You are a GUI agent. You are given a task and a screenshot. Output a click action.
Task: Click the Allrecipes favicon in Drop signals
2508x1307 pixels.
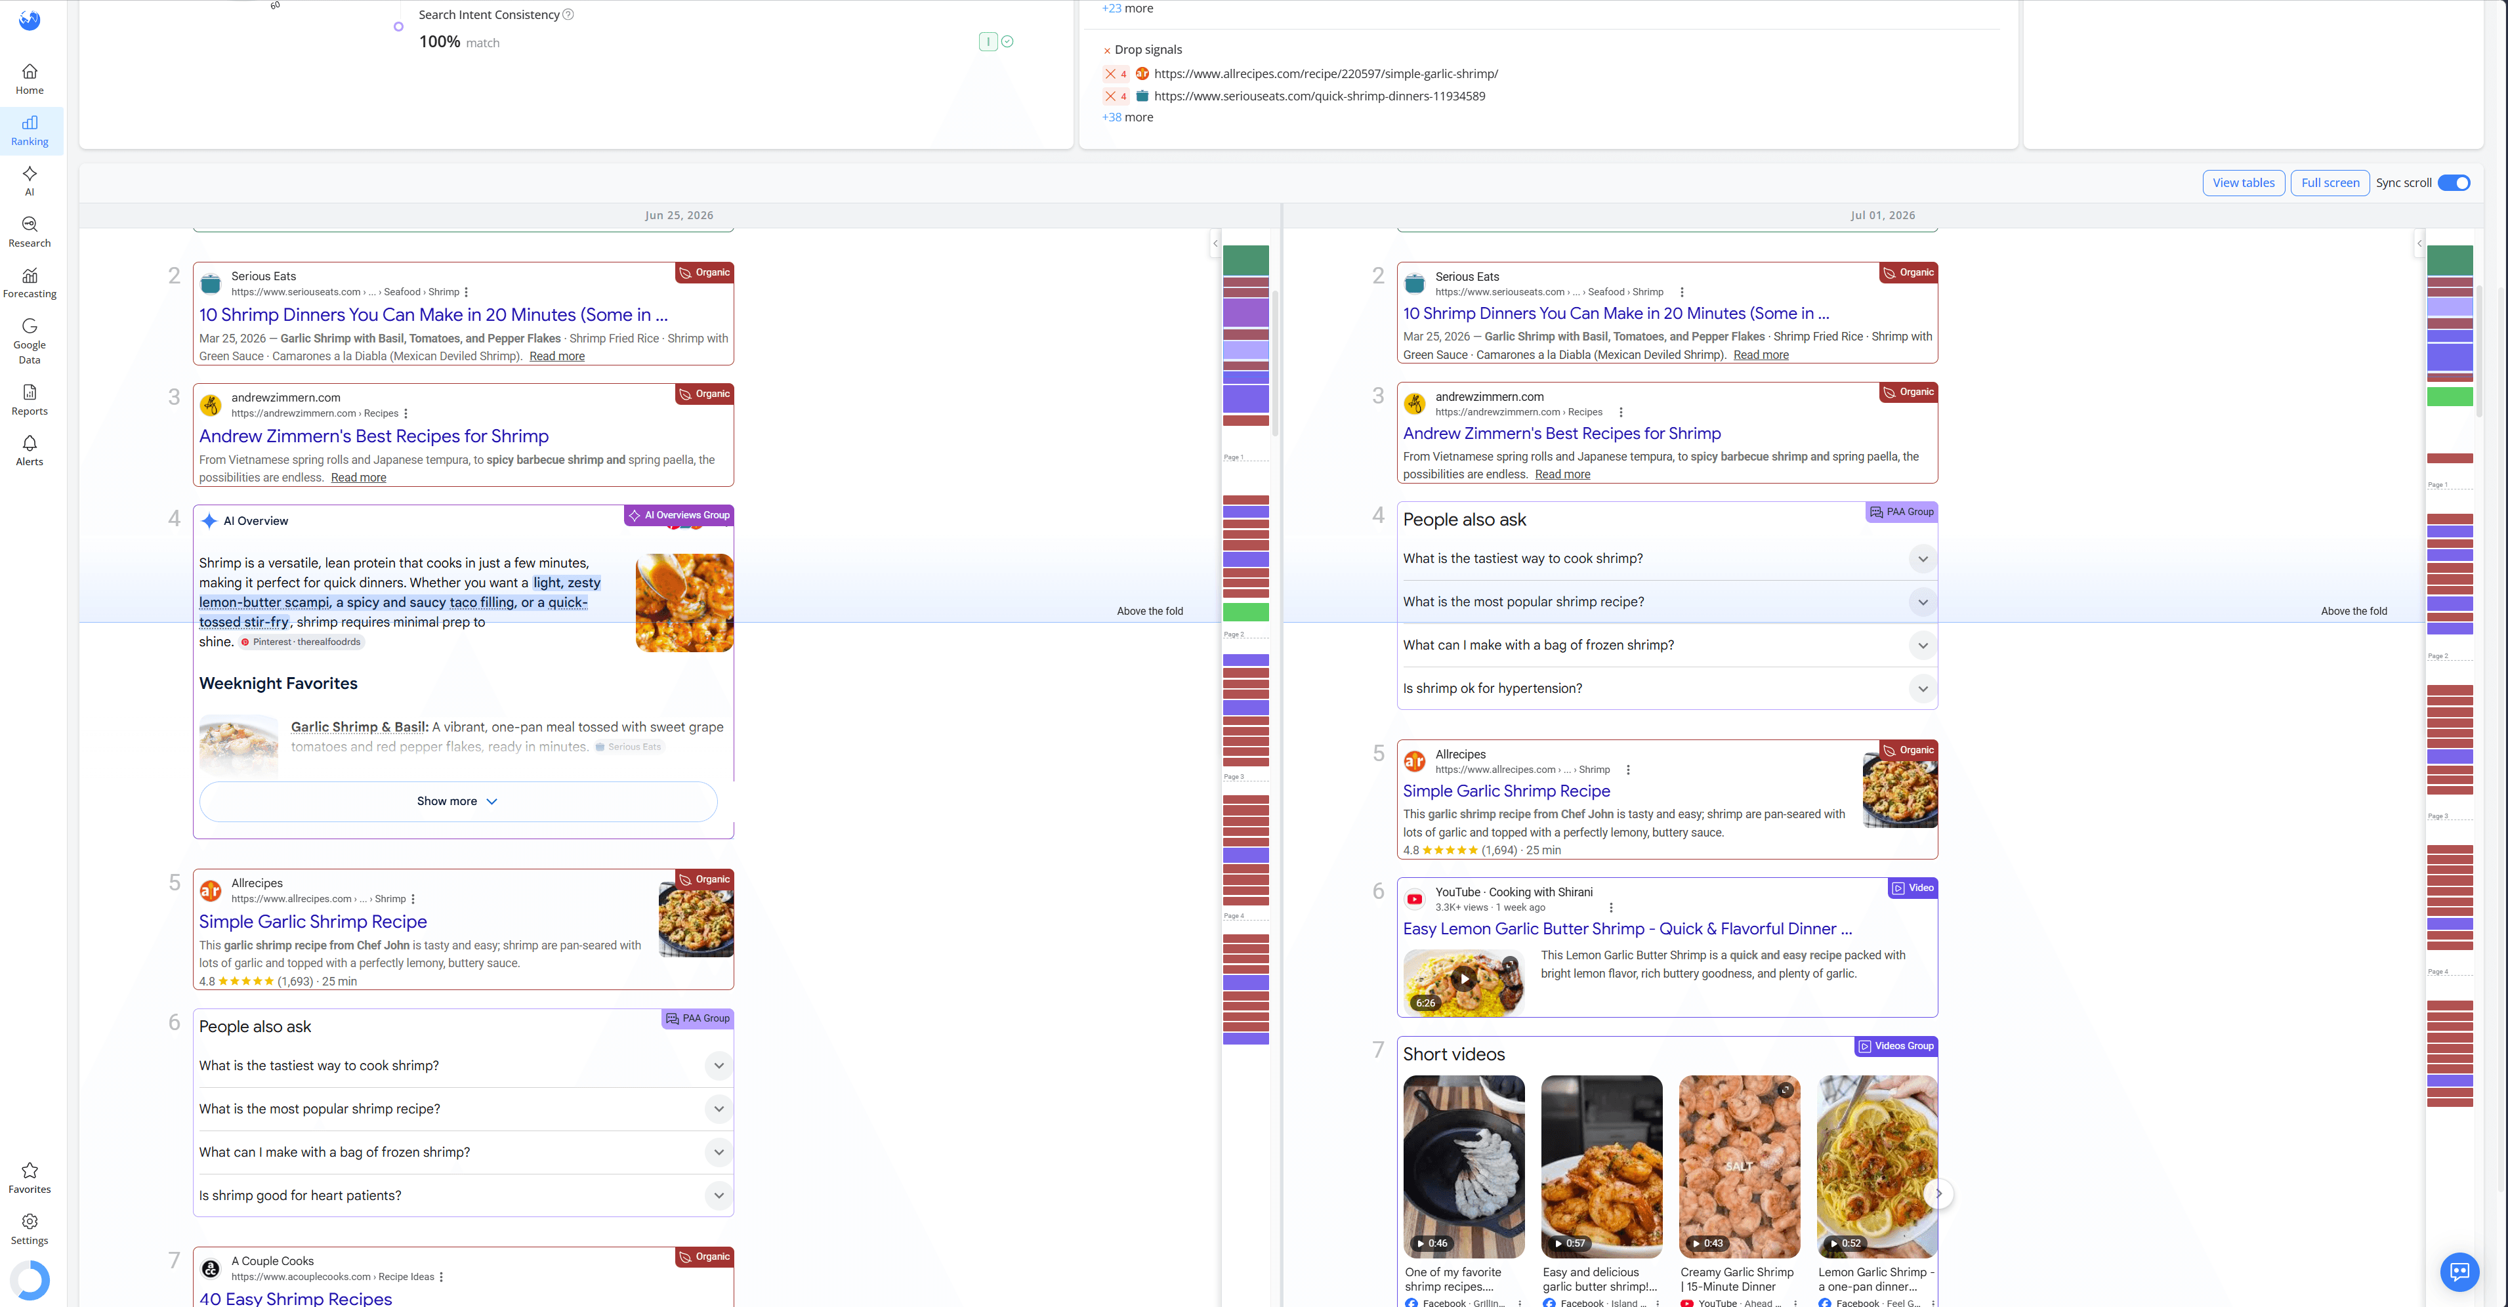pos(1142,74)
